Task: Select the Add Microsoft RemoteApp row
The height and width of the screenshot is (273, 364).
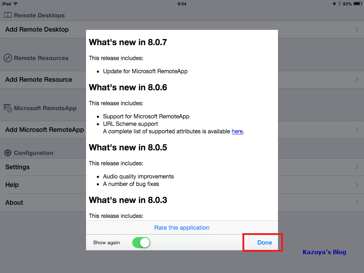Action: point(44,130)
